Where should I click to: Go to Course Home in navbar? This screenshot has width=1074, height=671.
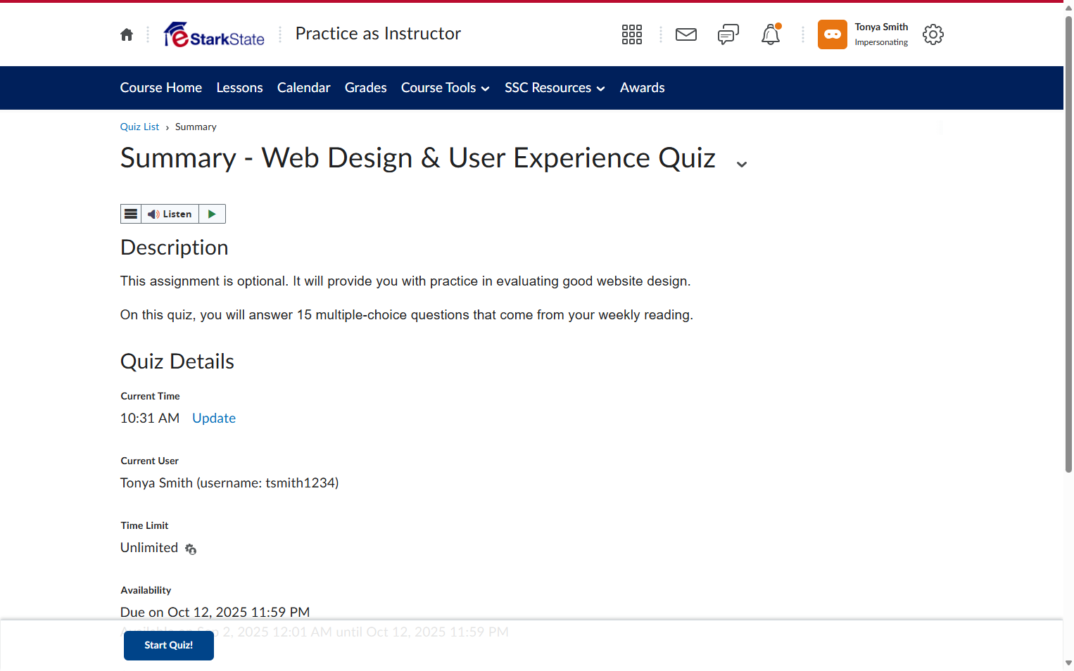[161, 88]
